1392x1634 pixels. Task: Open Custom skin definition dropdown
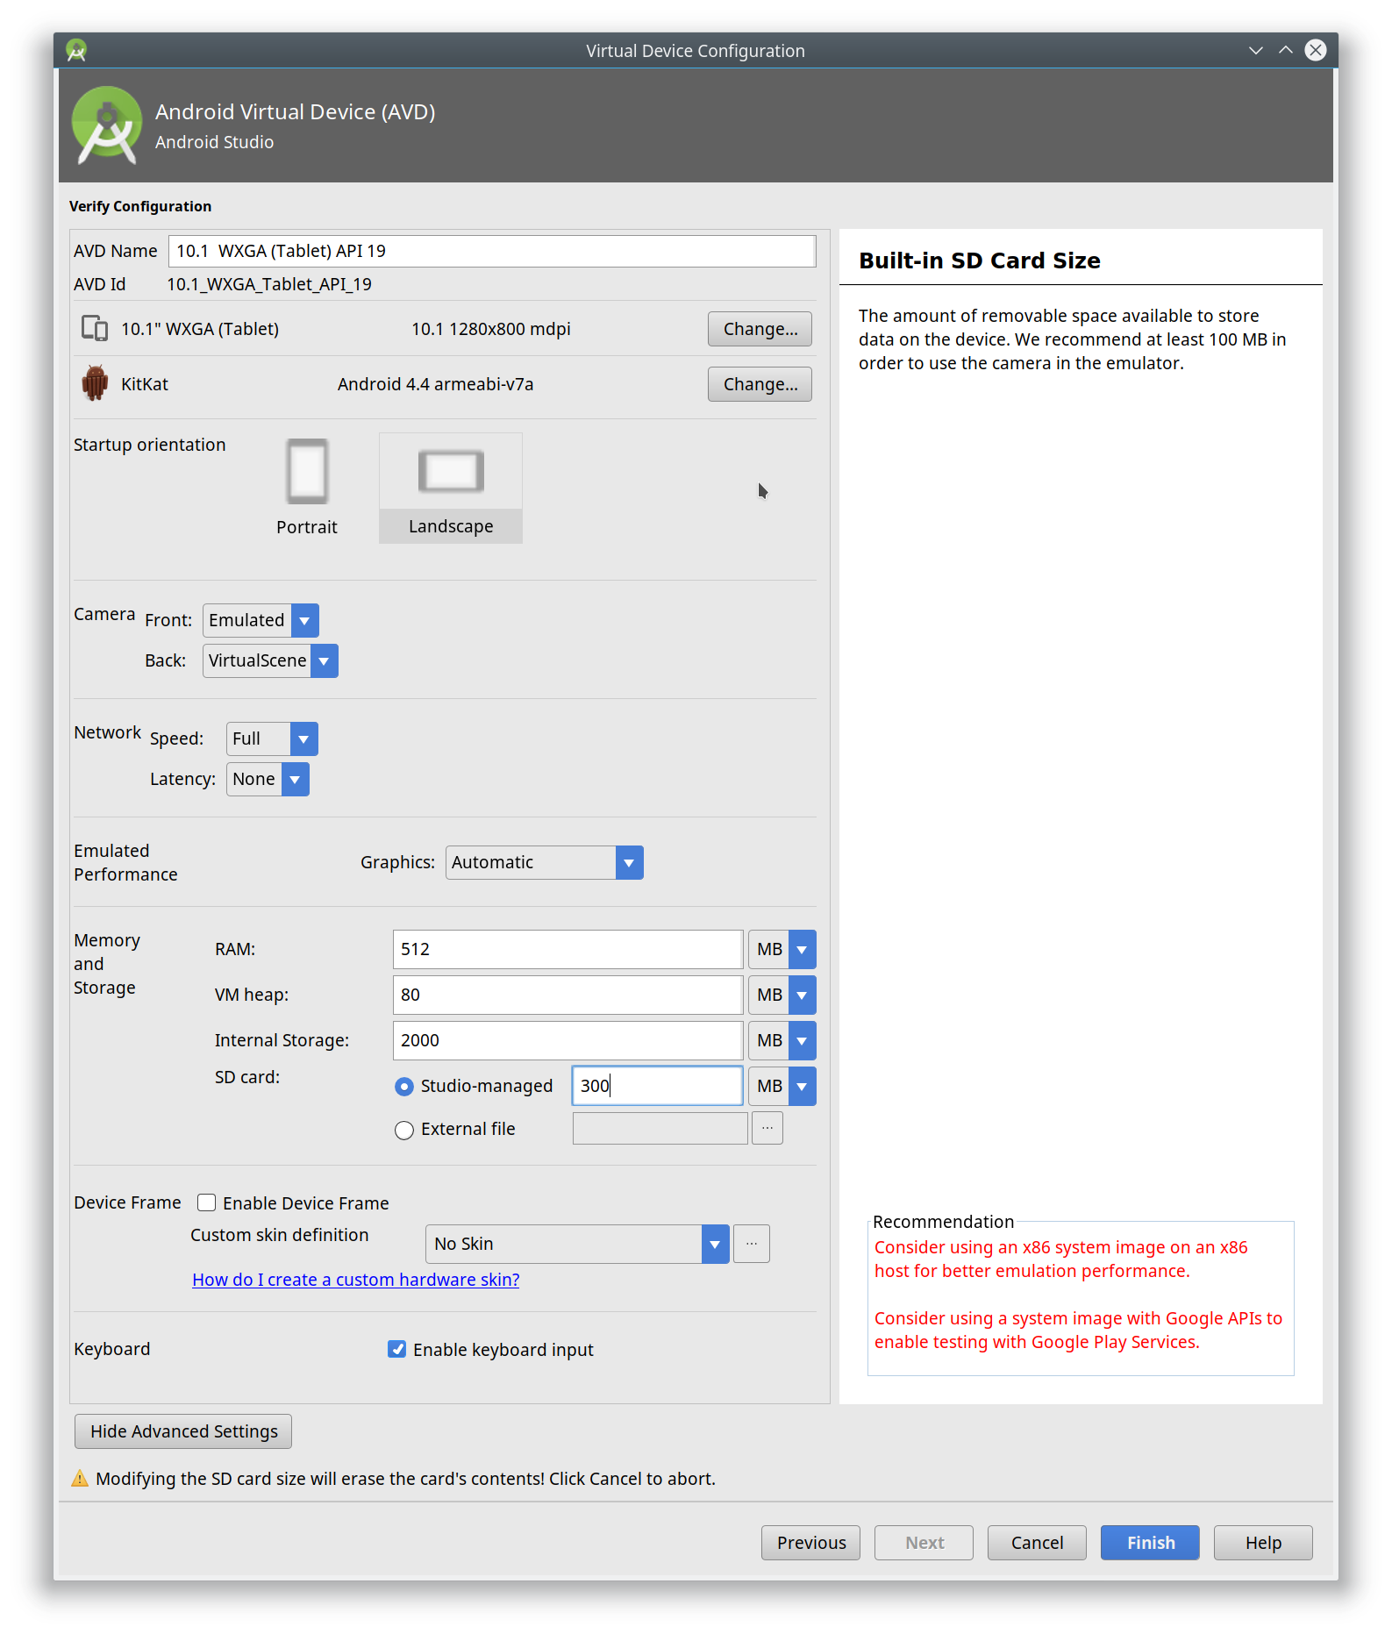tap(577, 1244)
